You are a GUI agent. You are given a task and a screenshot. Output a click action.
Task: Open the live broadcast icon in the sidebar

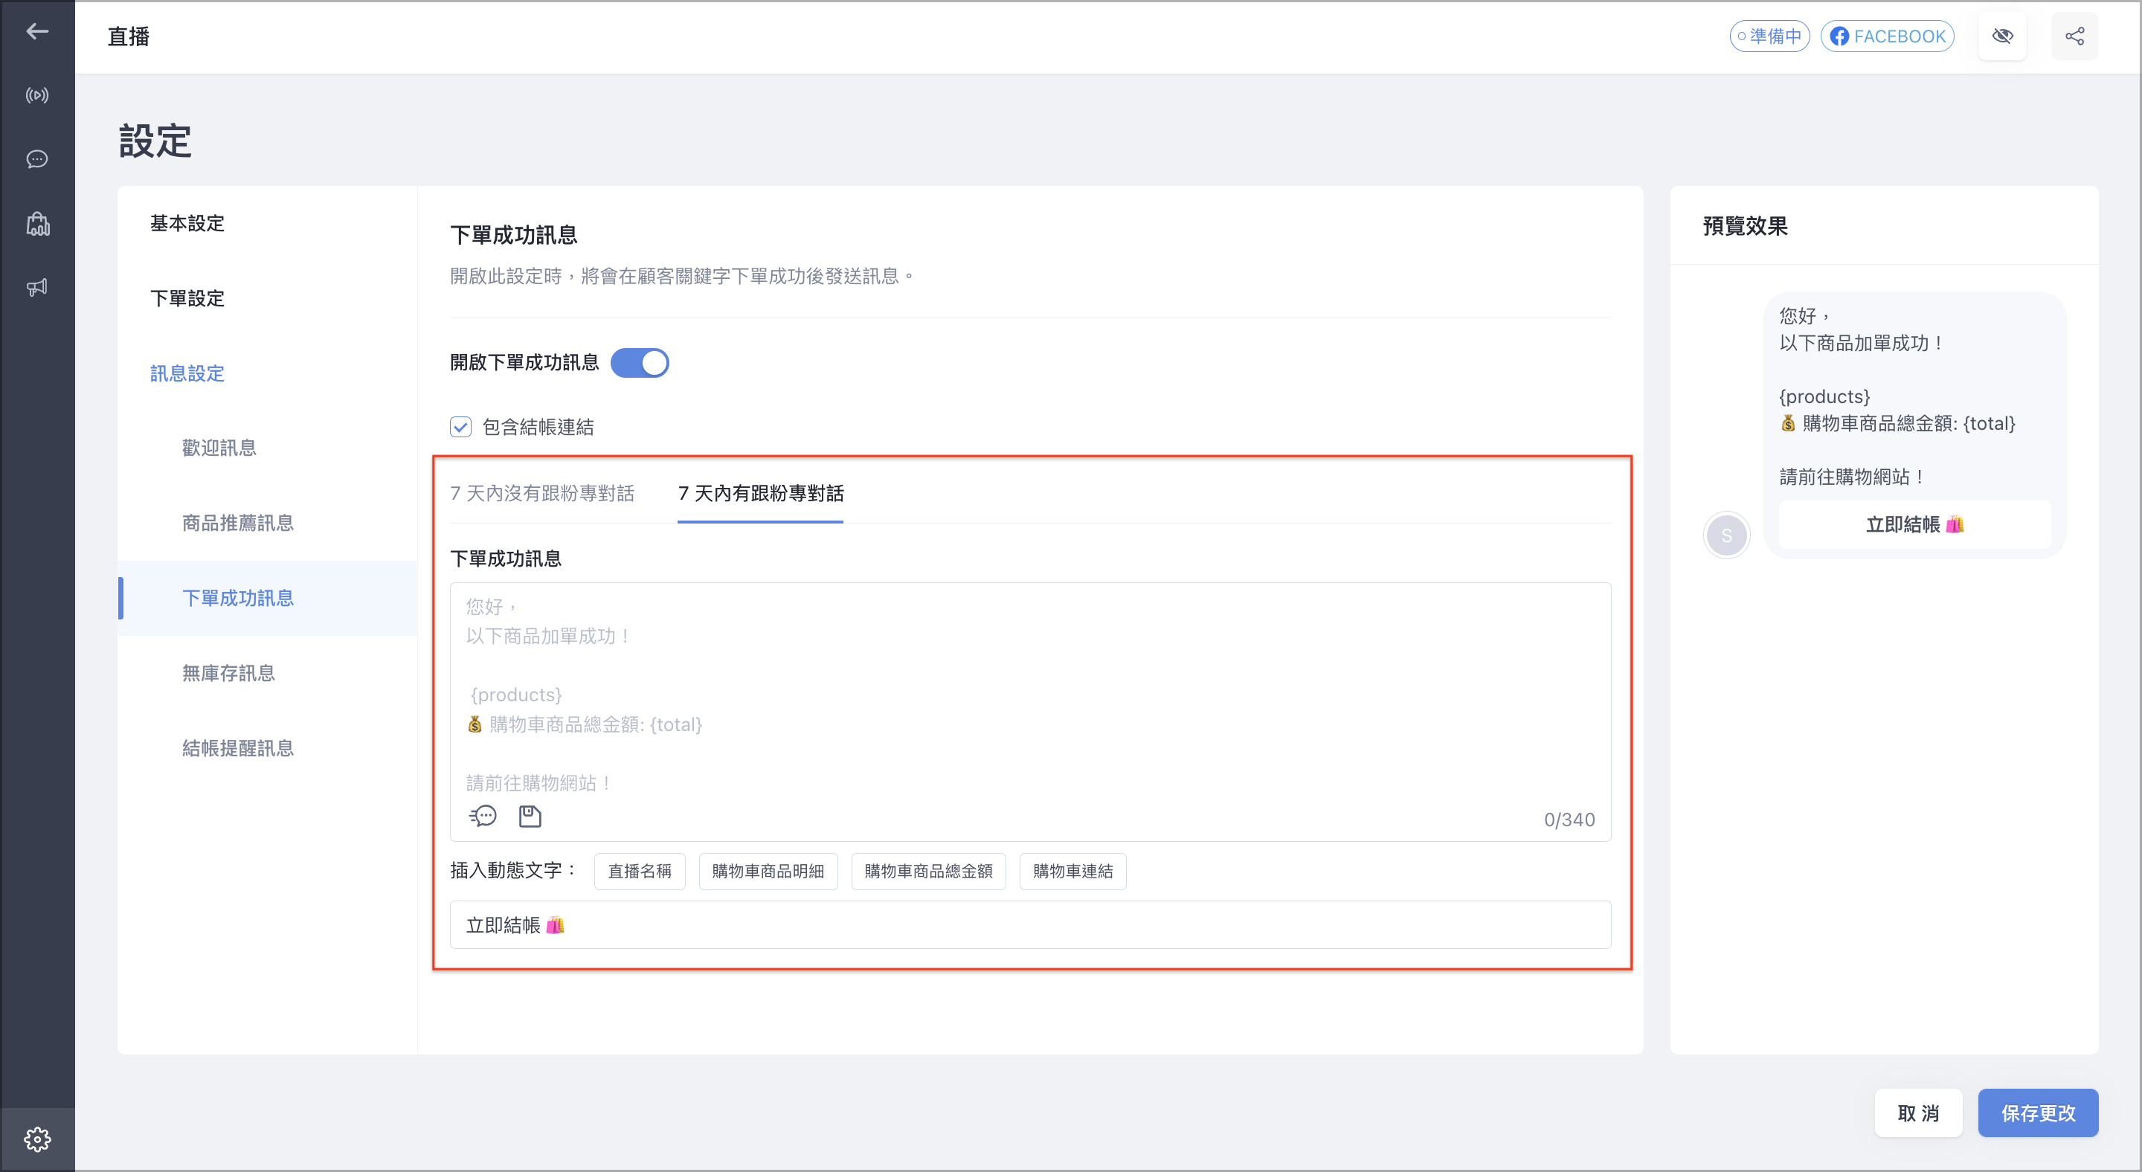click(x=36, y=94)
